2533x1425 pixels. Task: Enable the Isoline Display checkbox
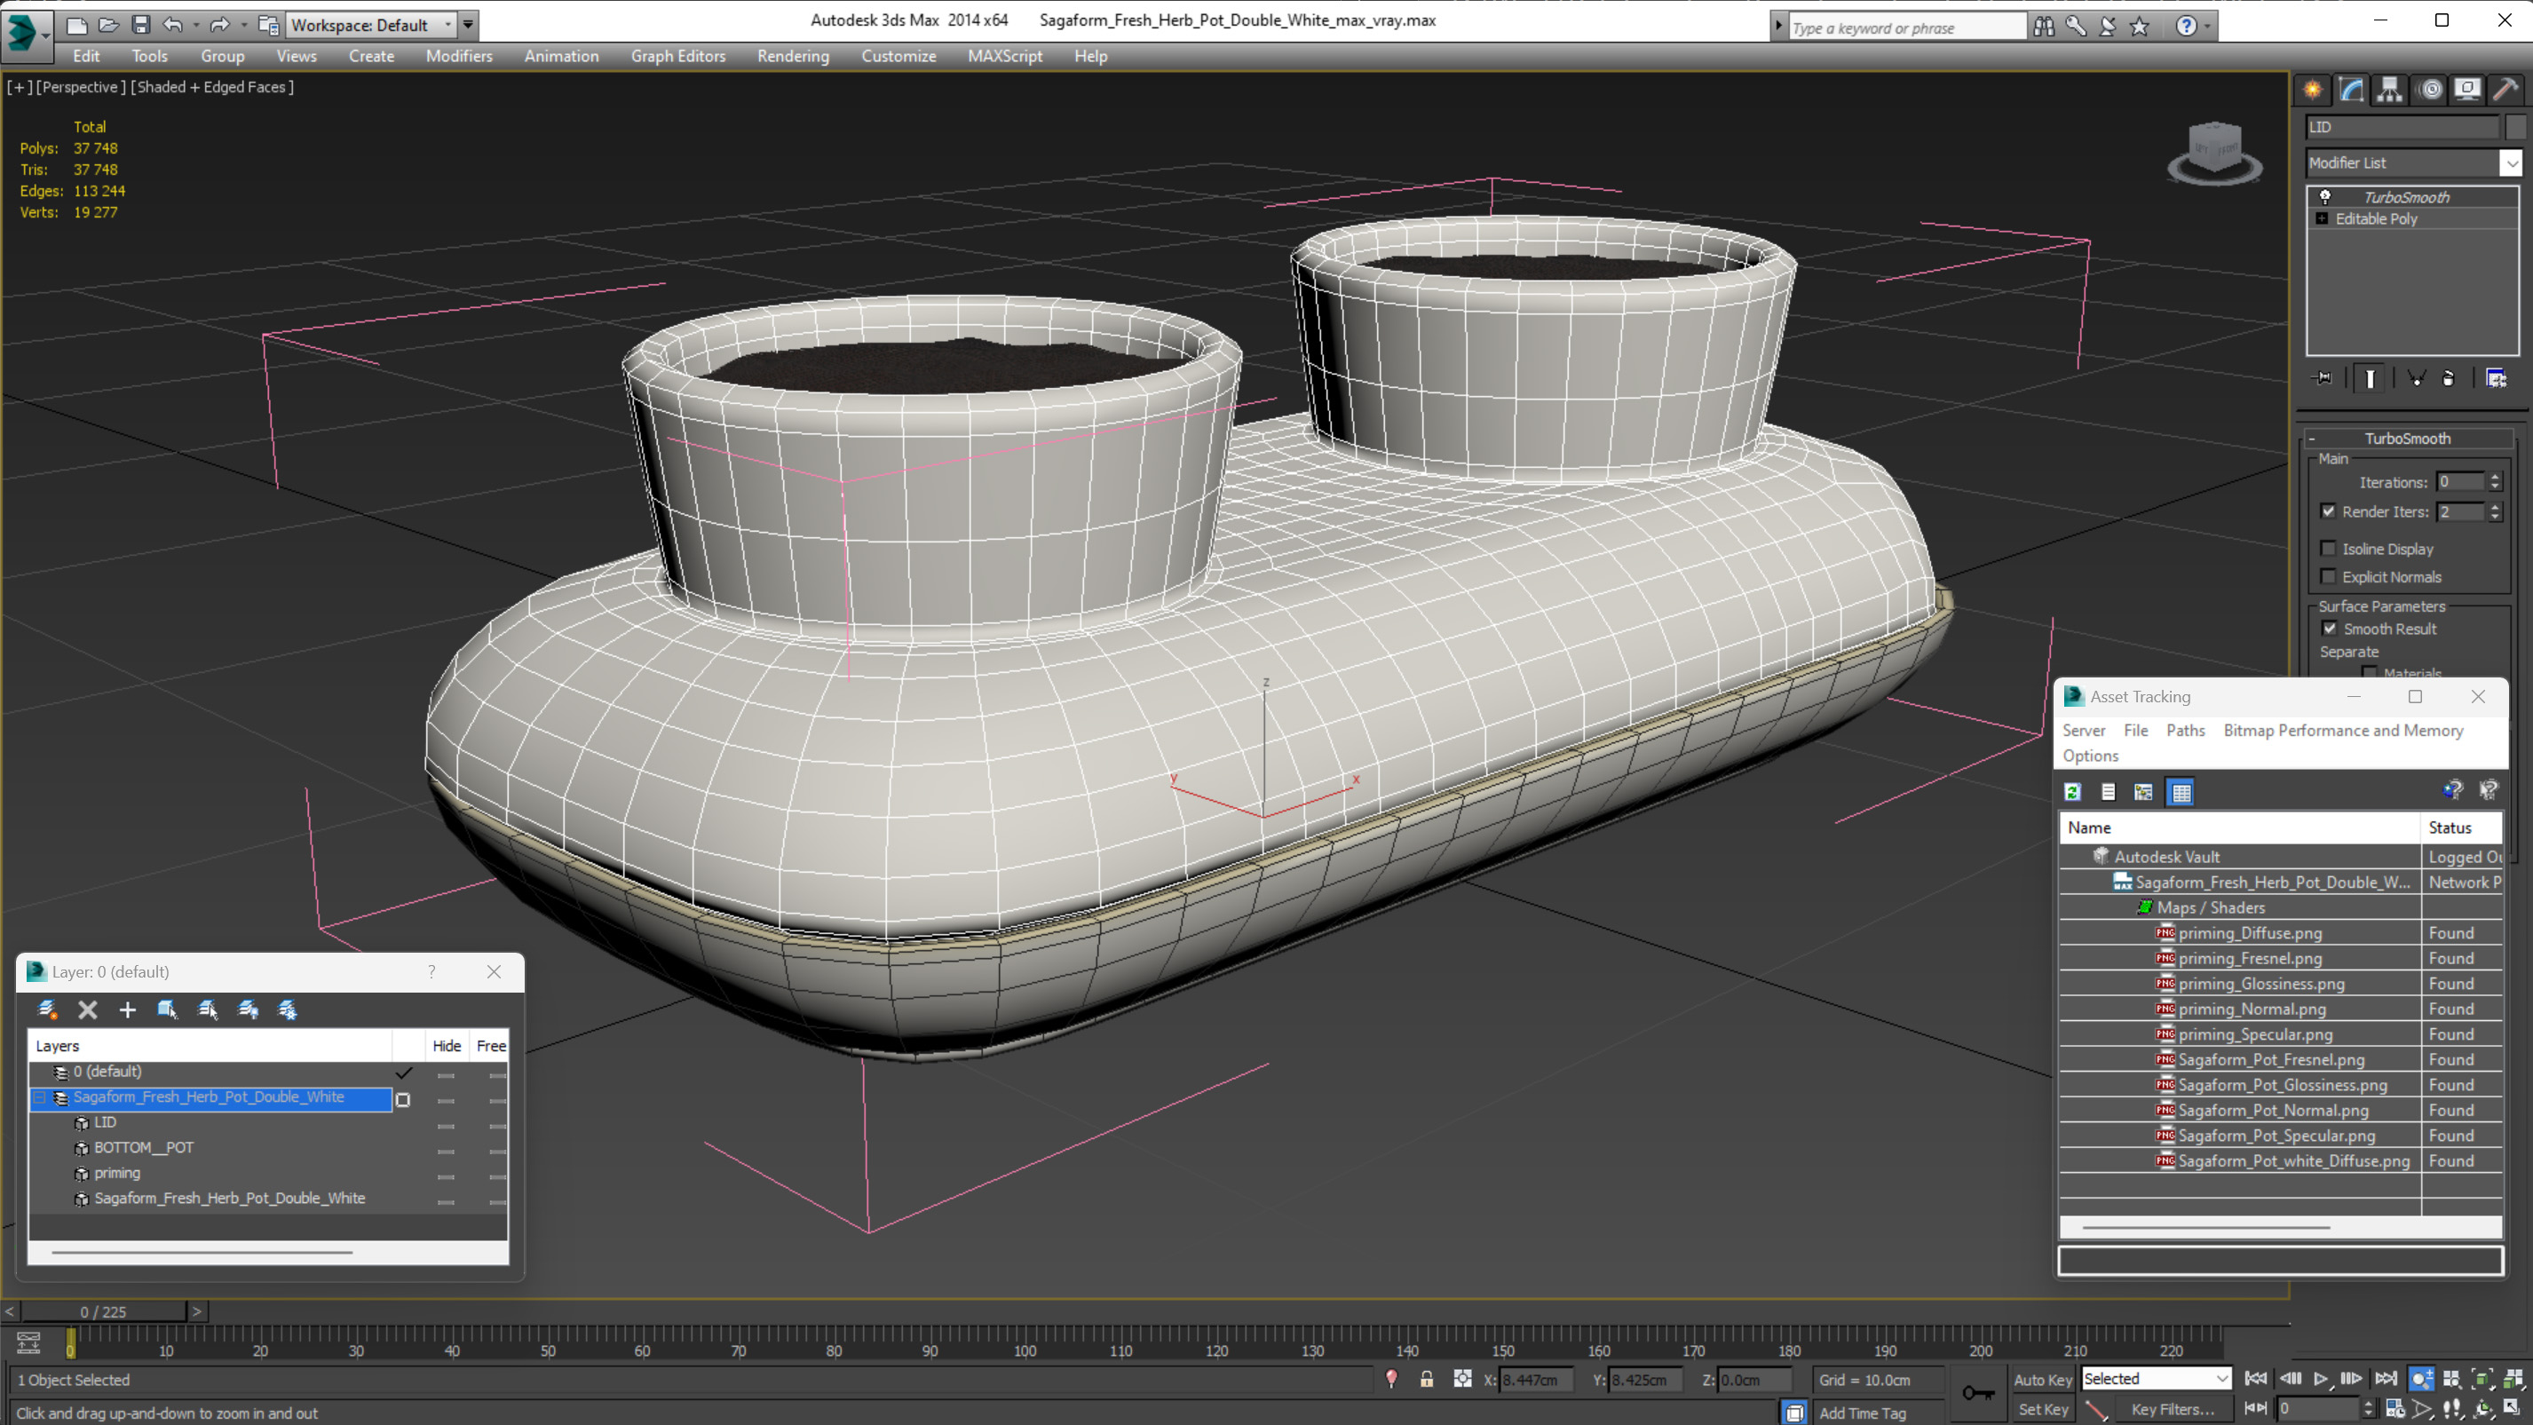(x=2328, y=549)
